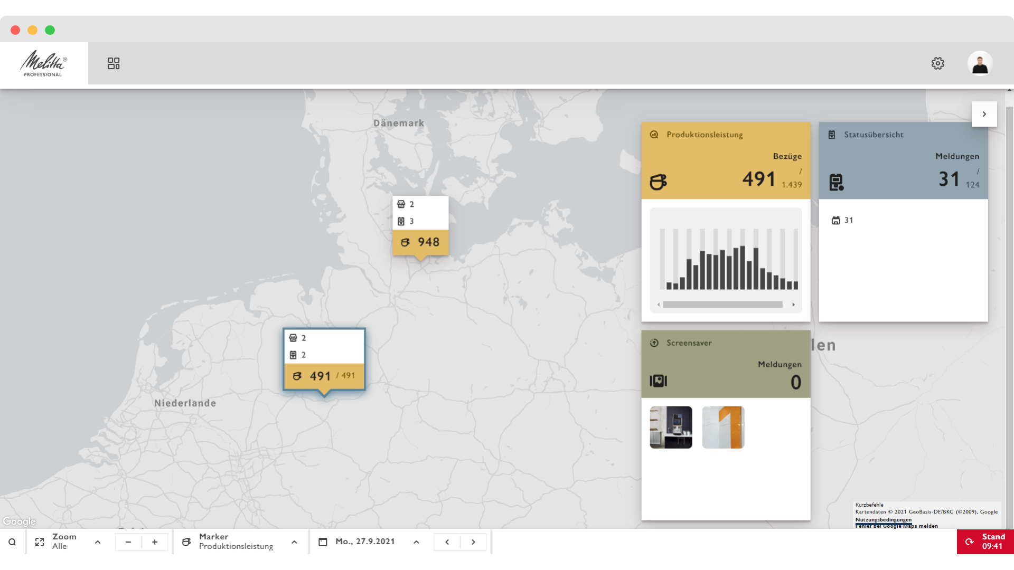This screenshot has height=570, width=1014.
Task: Click the calendar icon
Action: tap(323, 542)
